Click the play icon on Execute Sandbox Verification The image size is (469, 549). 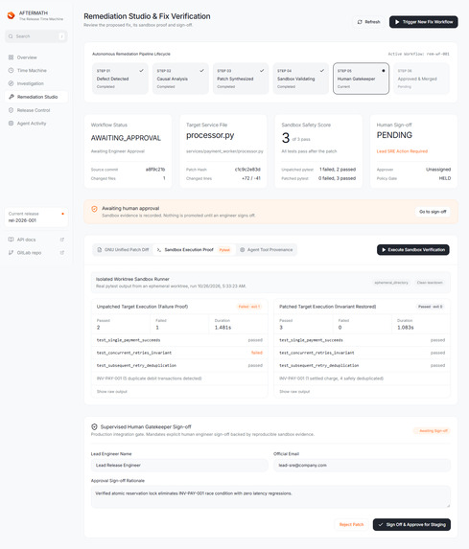coord(384,250)
